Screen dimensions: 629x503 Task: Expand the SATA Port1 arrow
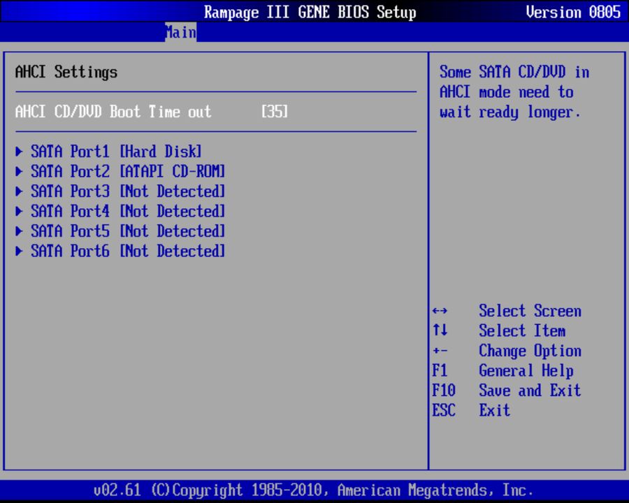(x=19, y=152)
